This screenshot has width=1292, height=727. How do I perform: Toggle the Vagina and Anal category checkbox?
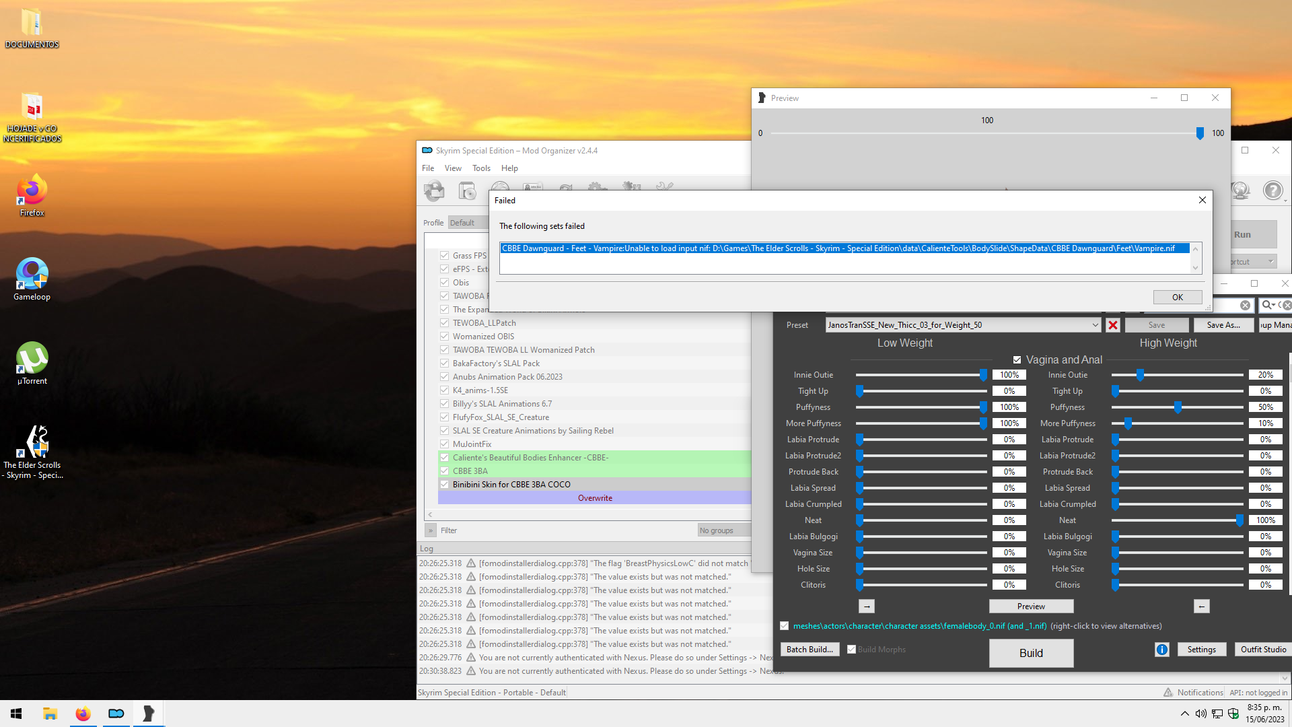1017,360
